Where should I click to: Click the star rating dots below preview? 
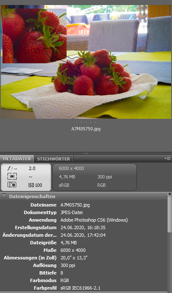pyautogui.click(x=86, y=122)
